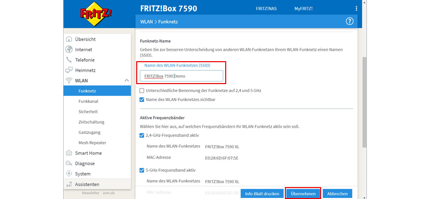The image size is (437, 199).
Task: Open the three-dot options menu
Action: pyautogui.click(x=356, y=9)
